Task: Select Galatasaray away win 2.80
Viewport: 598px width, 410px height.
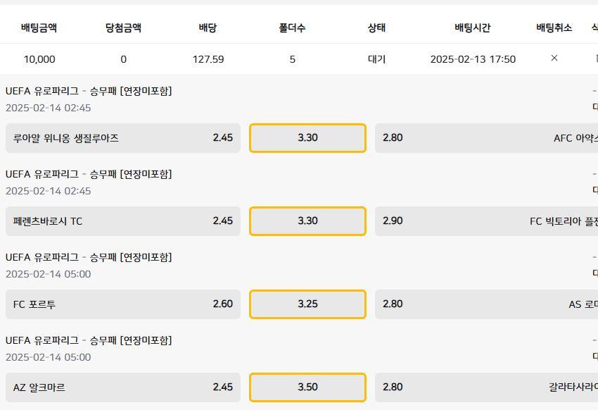Action: coord(486,387)
